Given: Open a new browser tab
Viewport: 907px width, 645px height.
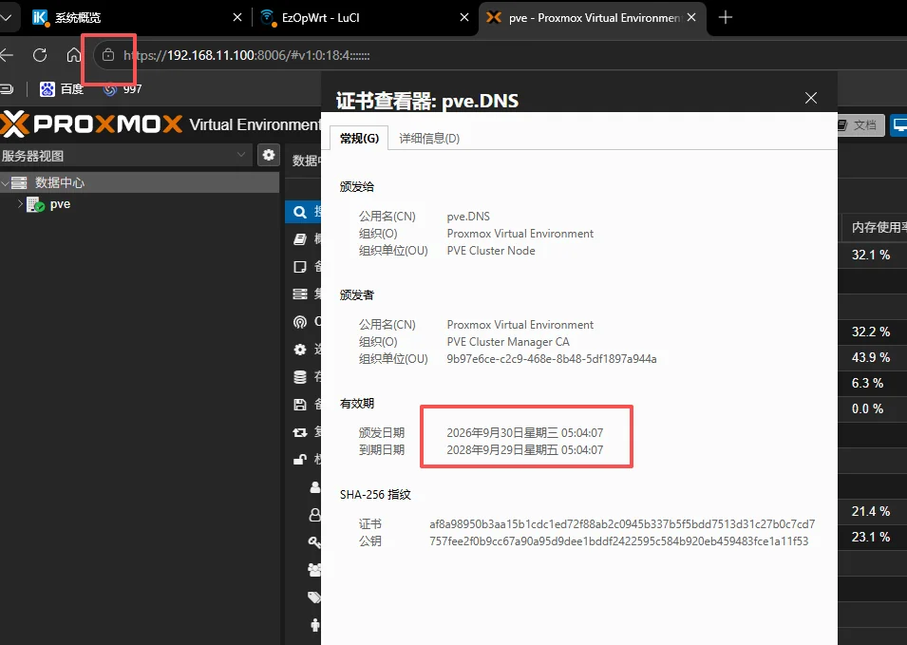Looking at the screenshot, I should [726, 17].
